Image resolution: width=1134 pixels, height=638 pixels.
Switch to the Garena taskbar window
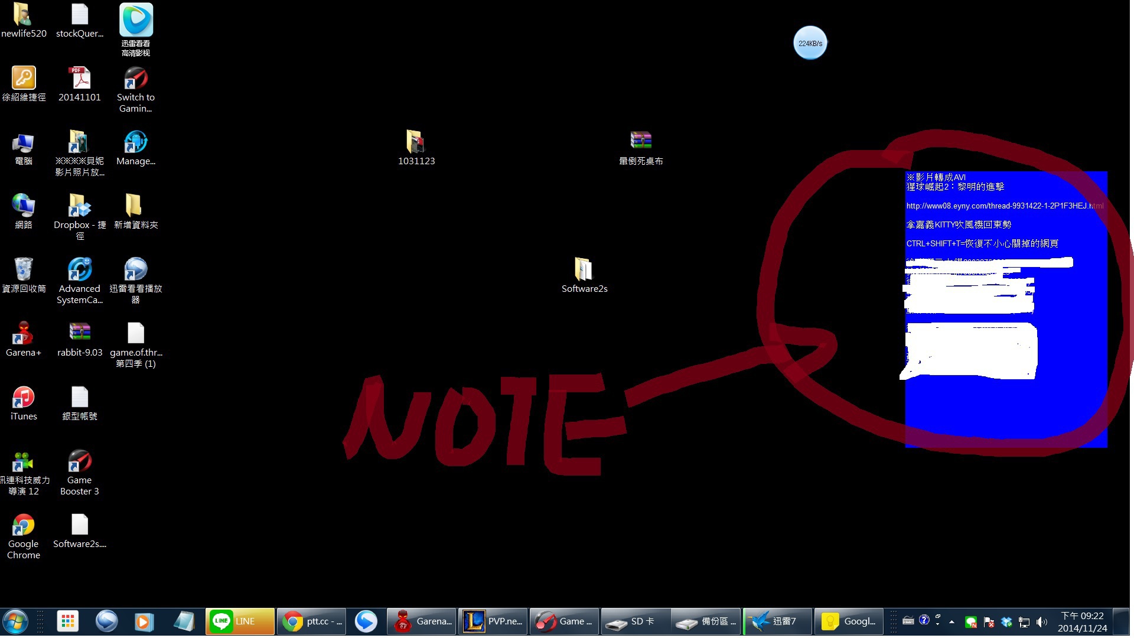tap(422, 621)
